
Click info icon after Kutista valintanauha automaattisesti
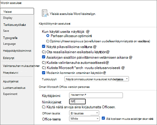click(x=107, y=62)
